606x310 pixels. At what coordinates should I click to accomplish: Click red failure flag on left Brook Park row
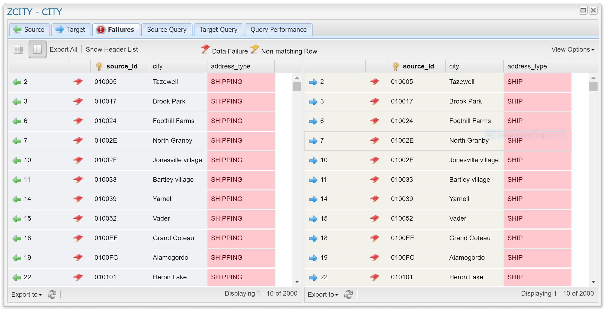click(78, 101)
